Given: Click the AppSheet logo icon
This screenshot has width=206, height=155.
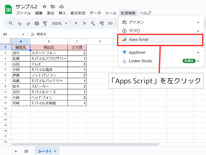Looking at the screenshot, I should [124, 52].
